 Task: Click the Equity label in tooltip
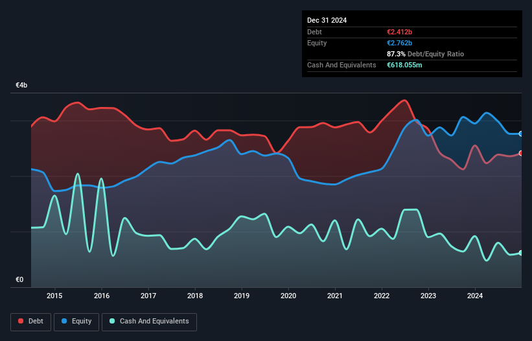coord(317,43)
